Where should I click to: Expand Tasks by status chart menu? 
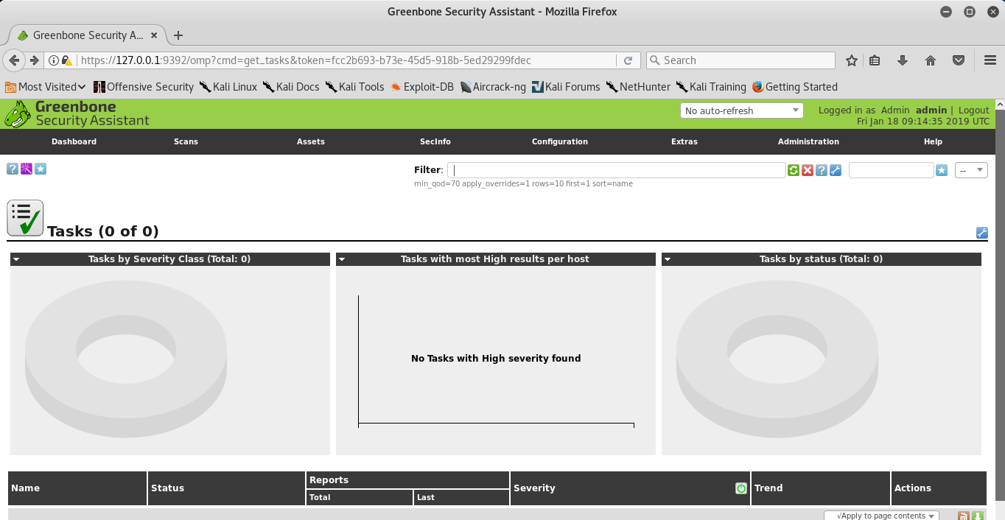667,259
